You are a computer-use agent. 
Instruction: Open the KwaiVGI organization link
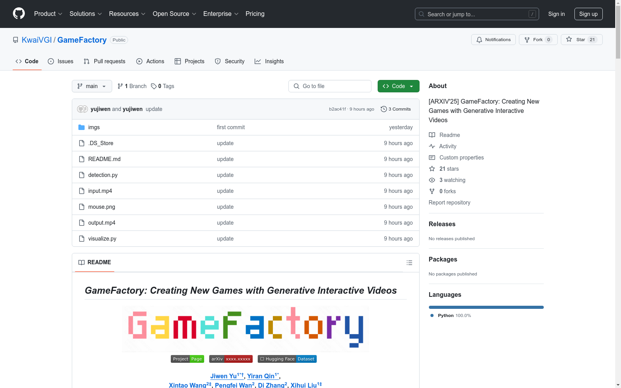37,40
